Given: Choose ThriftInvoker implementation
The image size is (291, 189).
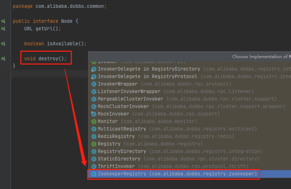Looking at the screenshot, I should 190,166.
